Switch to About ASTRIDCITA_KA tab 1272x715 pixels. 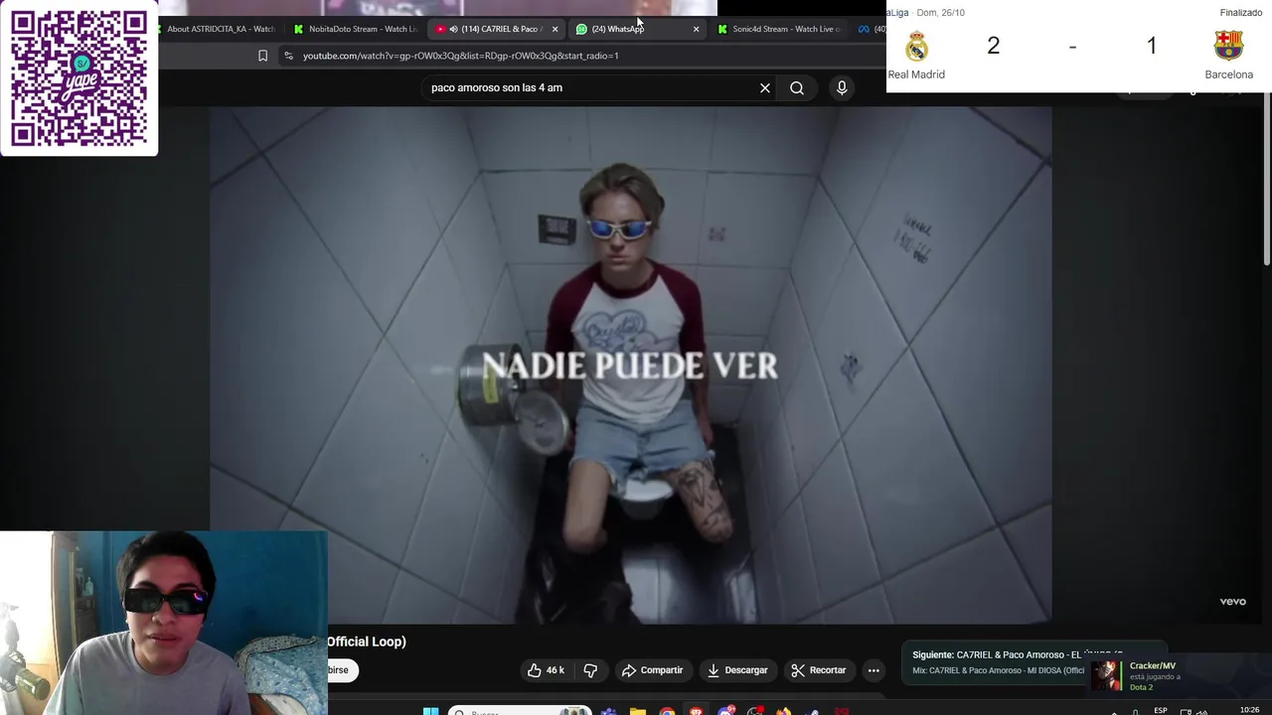click(219, 29)
